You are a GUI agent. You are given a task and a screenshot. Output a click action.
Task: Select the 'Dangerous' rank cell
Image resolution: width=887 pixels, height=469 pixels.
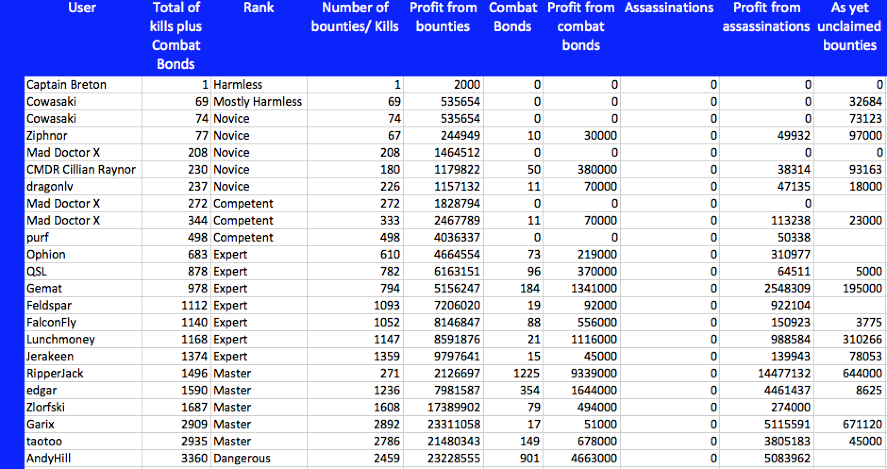[259, 458]
